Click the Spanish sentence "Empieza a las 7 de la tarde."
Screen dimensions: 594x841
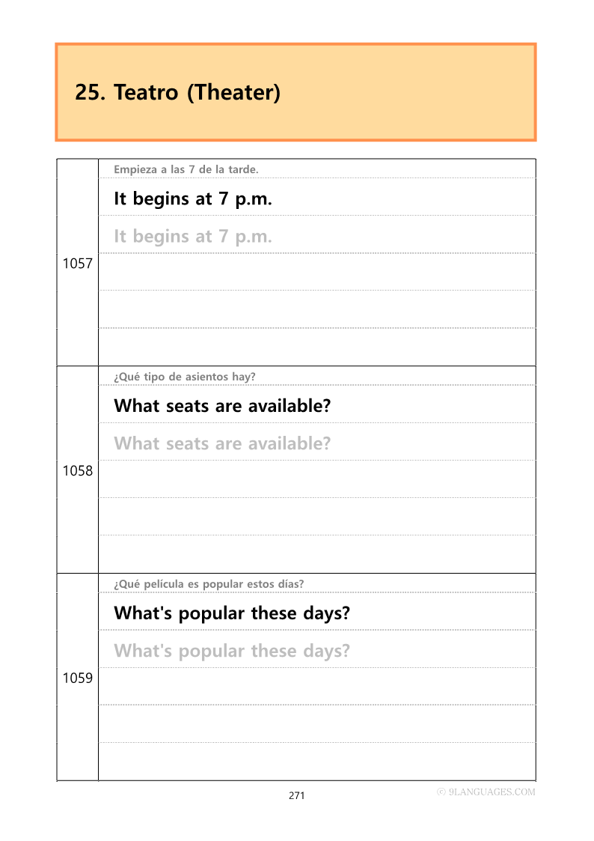(186, 169)
